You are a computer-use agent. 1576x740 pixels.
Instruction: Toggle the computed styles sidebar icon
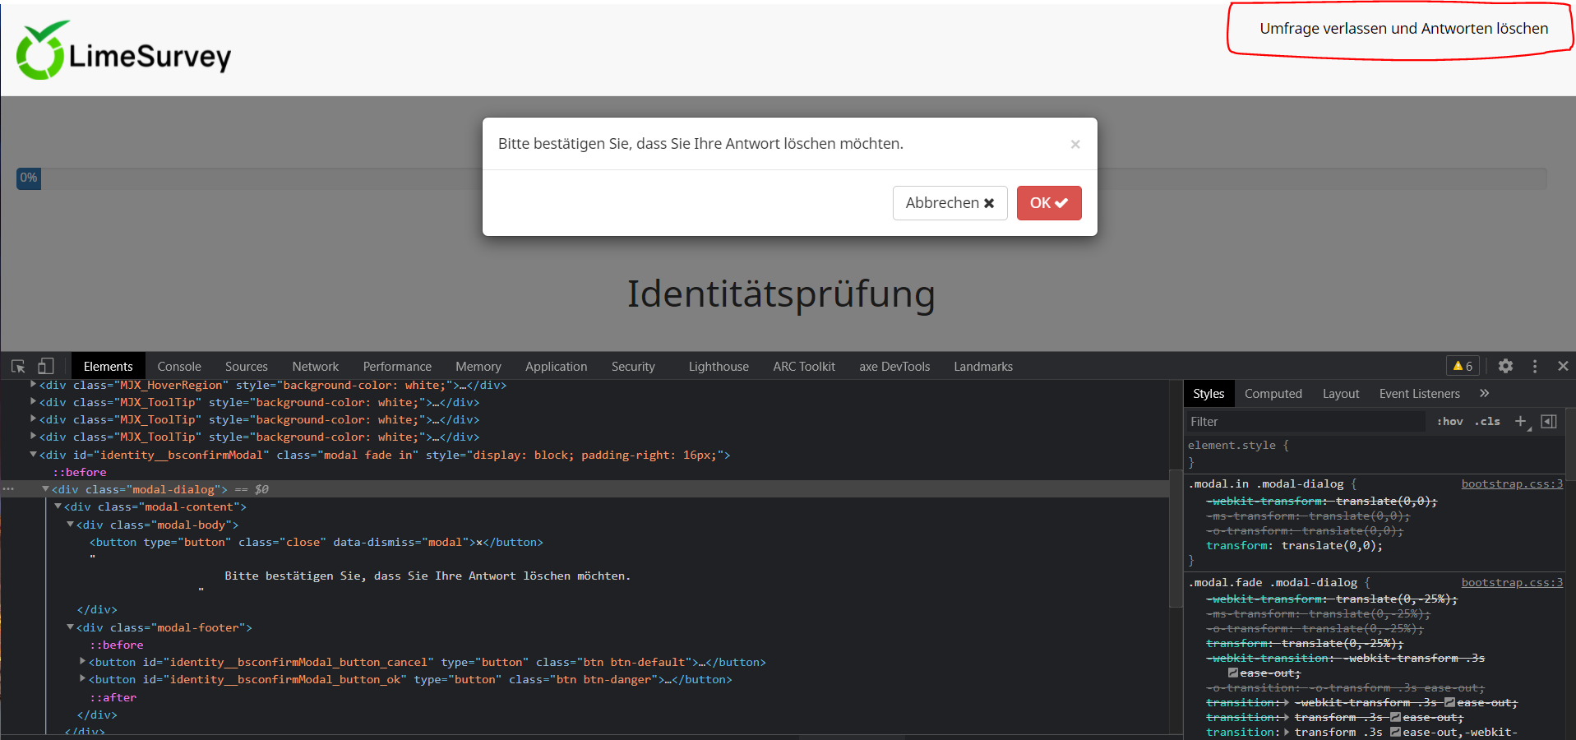(x=1549, y=422)
